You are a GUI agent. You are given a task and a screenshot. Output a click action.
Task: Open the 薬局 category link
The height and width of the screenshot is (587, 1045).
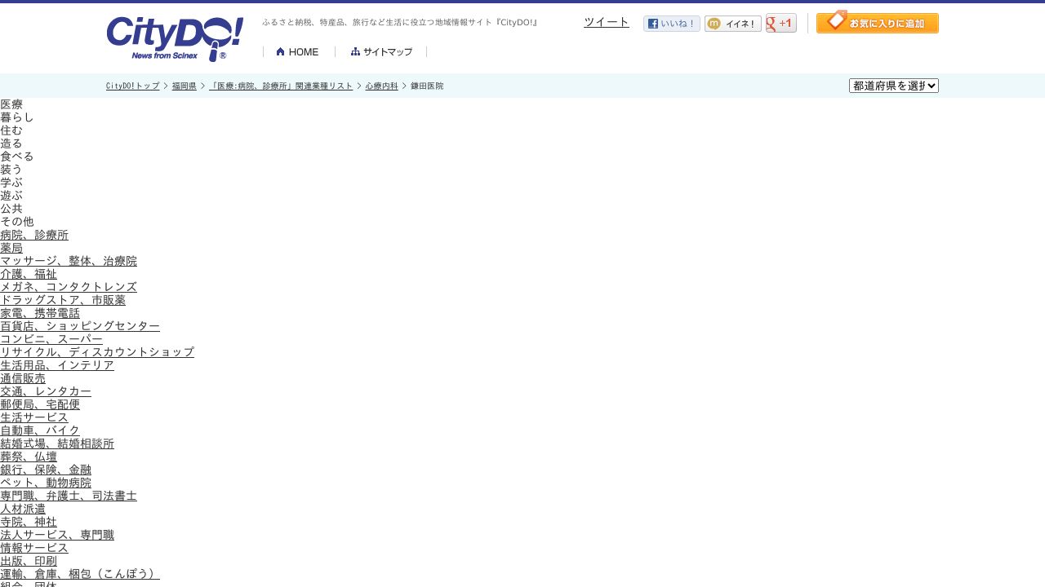11,248
